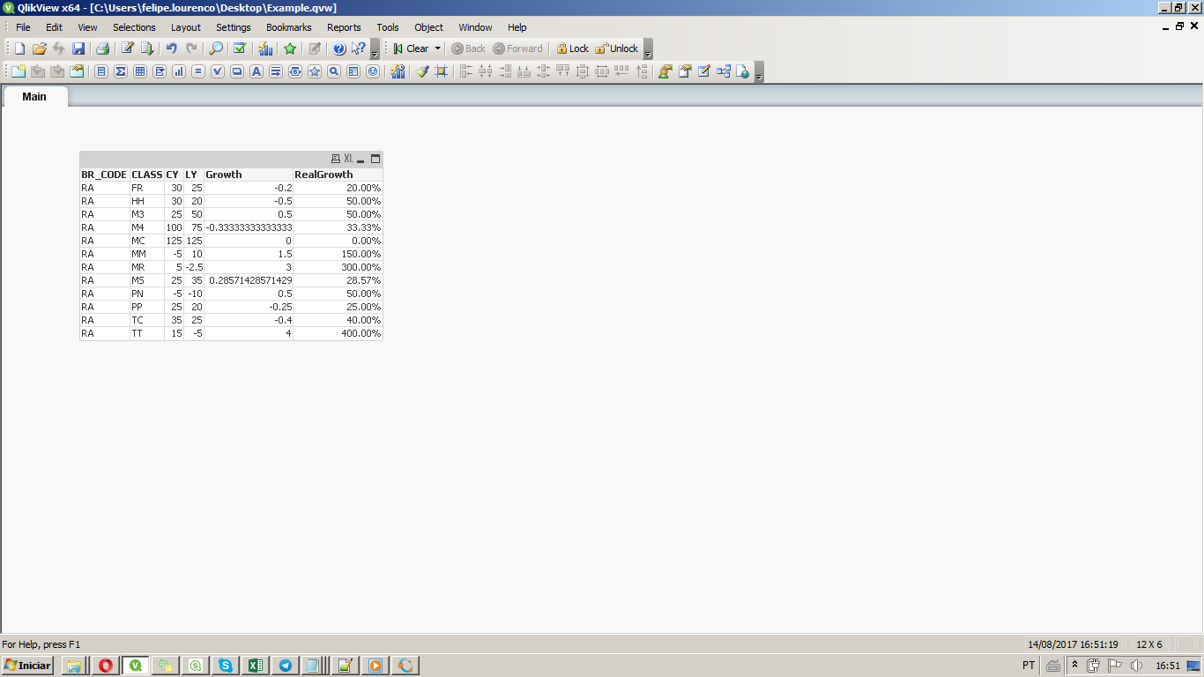Click the Save document icon
The width and height of the screenshot is (1204, 677).
[78, 48]
